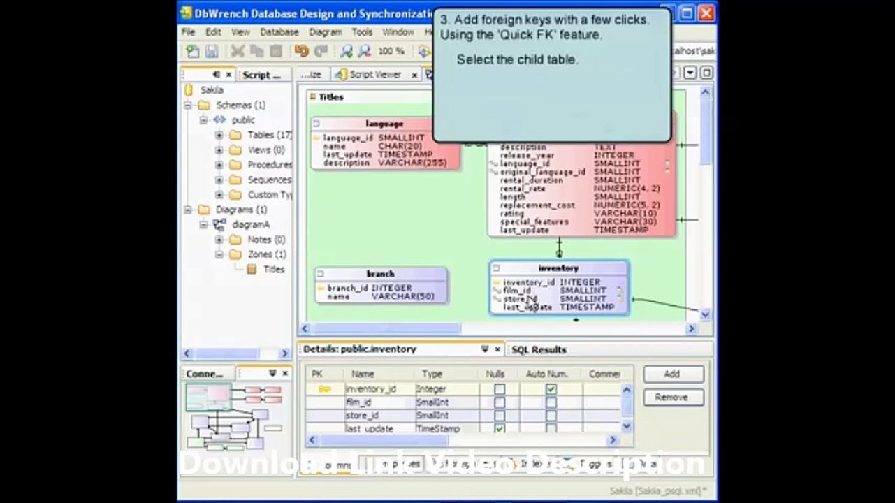Open the File menu
Screen dimensions: 895x503
point(189,32)
